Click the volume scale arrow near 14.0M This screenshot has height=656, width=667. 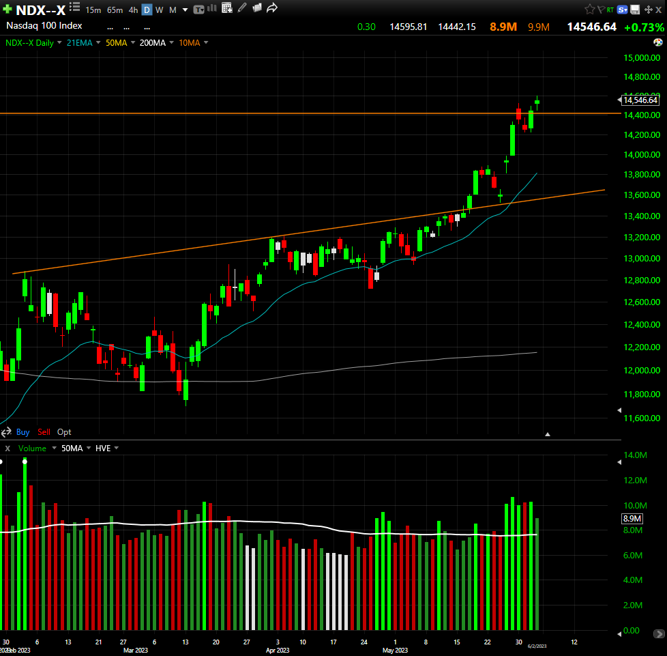(x=619, y=462)
